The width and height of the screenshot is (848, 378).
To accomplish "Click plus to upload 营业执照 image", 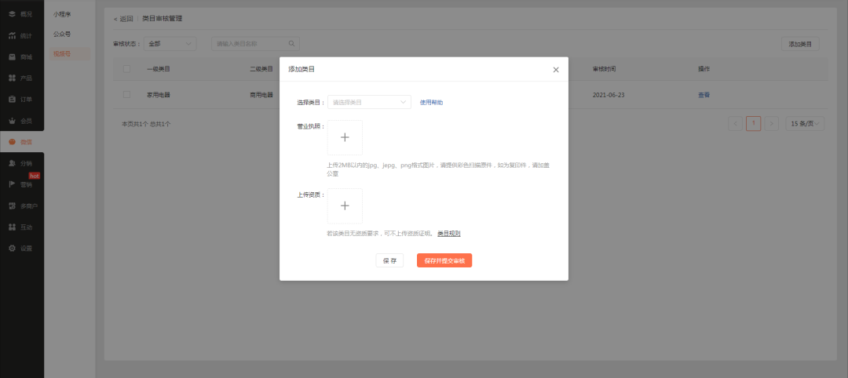I will 344,137.
